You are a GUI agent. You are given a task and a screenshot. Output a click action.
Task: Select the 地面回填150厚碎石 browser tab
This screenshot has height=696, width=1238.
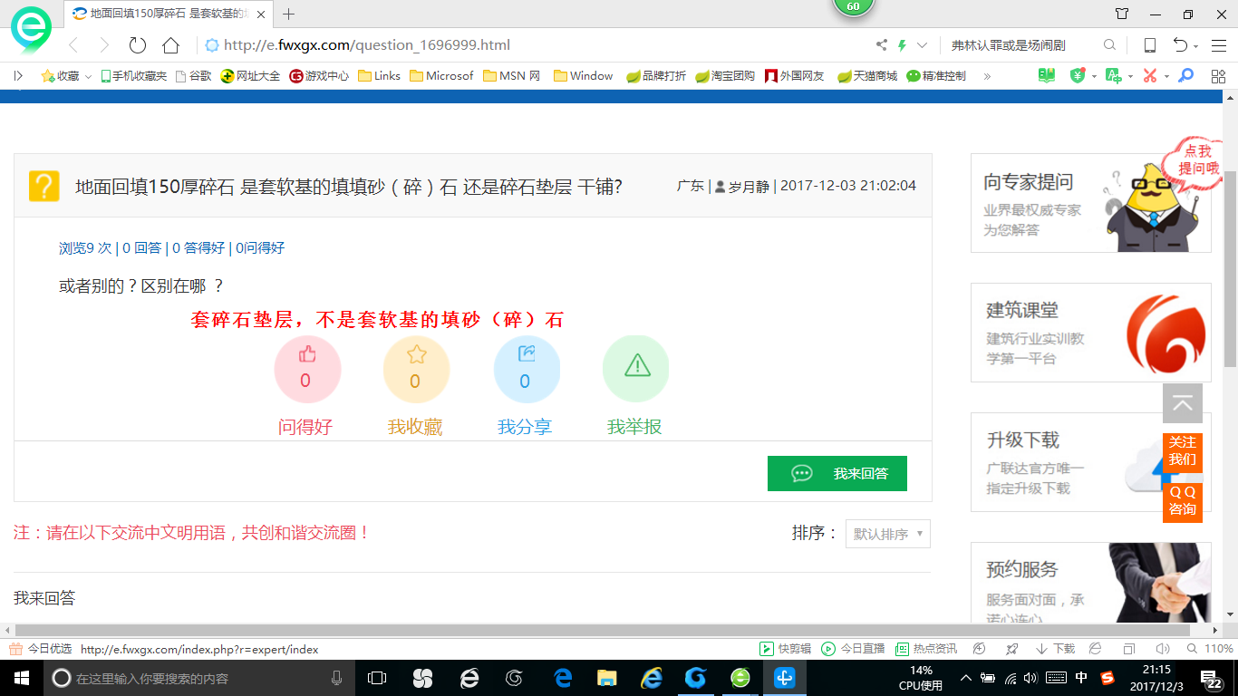click(x=169, y=14)
